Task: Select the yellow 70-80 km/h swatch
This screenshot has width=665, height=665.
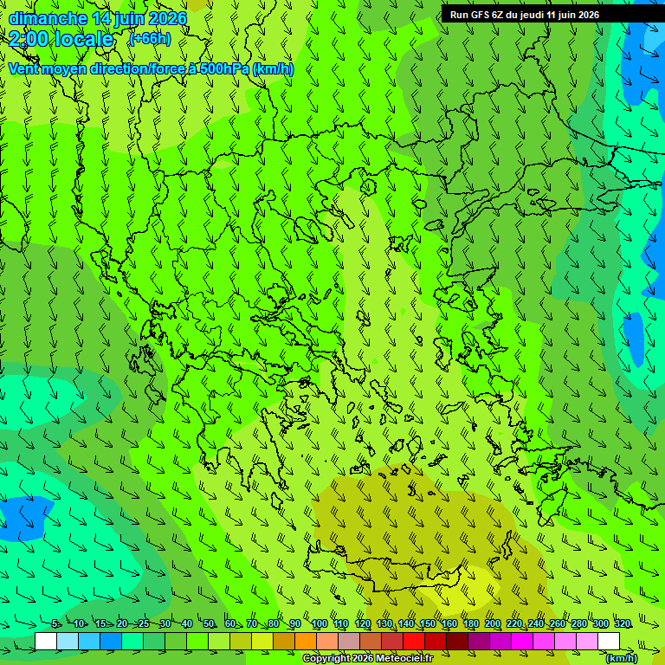Action: 262,641
